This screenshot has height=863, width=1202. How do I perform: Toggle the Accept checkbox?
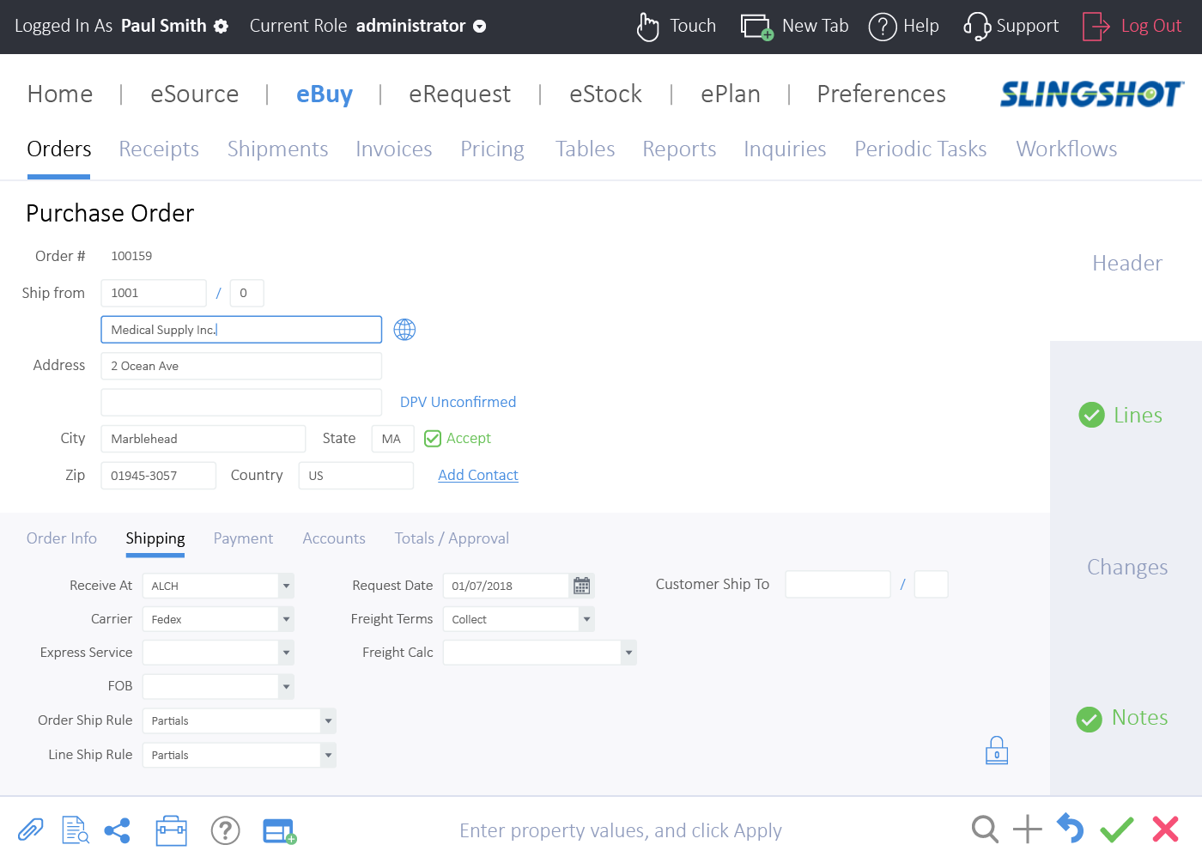[x=433, y=439]
